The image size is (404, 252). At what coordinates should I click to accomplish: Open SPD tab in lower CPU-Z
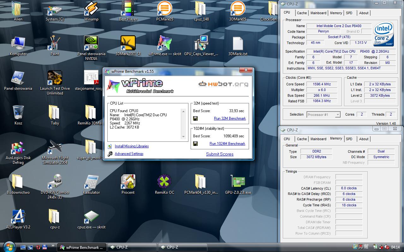pyautogui.click(x=349, y=139)
